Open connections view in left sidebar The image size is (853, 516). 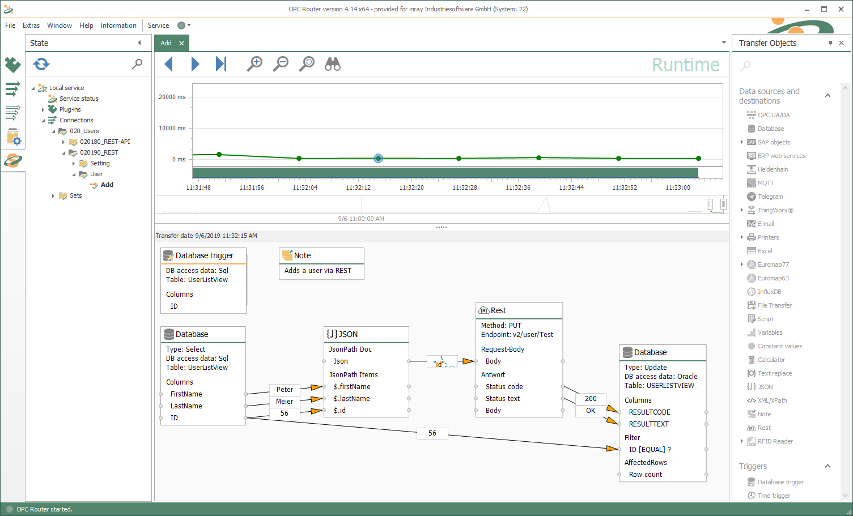point(12,89)
